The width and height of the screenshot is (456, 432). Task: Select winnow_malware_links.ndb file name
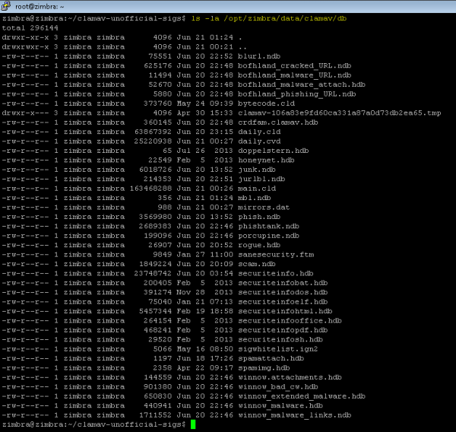(295, 415)
